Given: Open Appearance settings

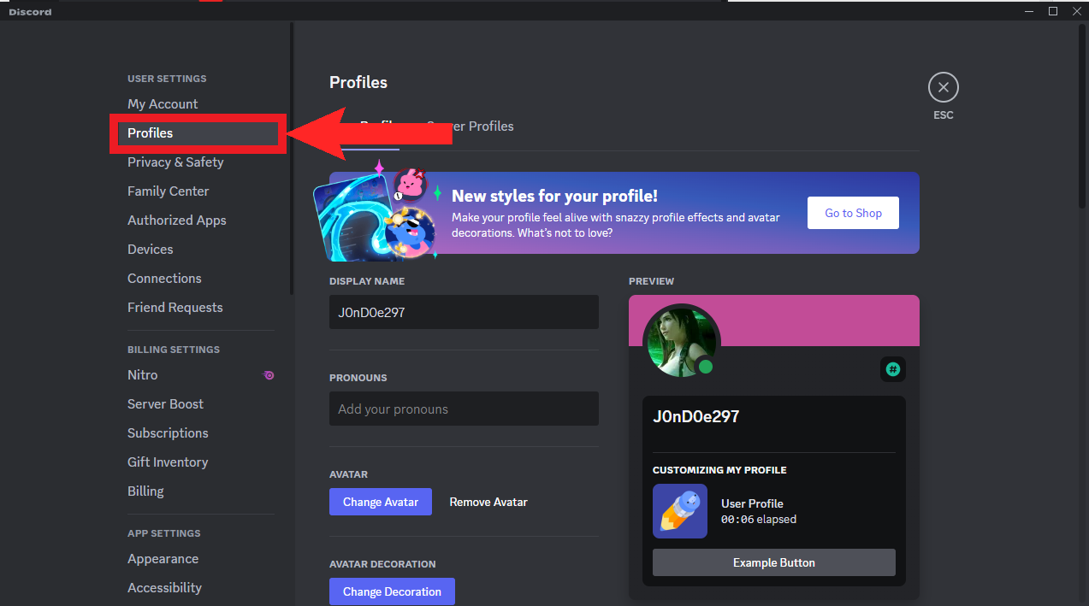Looking at the screenshot, I should click(x=163, y=559).
